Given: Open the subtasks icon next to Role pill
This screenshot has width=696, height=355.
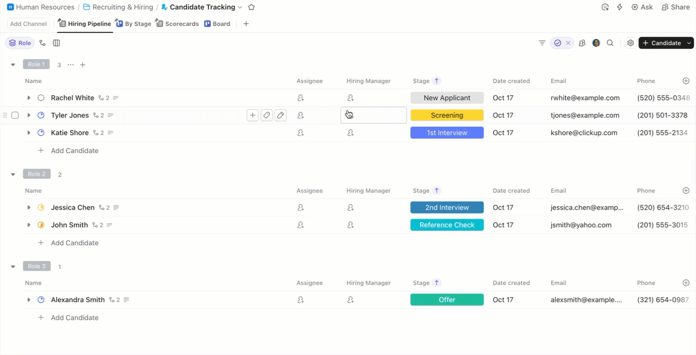Looking at the screenshot, I should tap(42, 43).
